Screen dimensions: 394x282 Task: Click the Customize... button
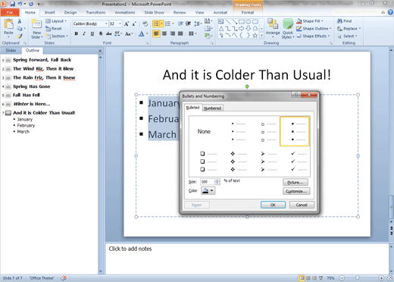click(296, 191)
